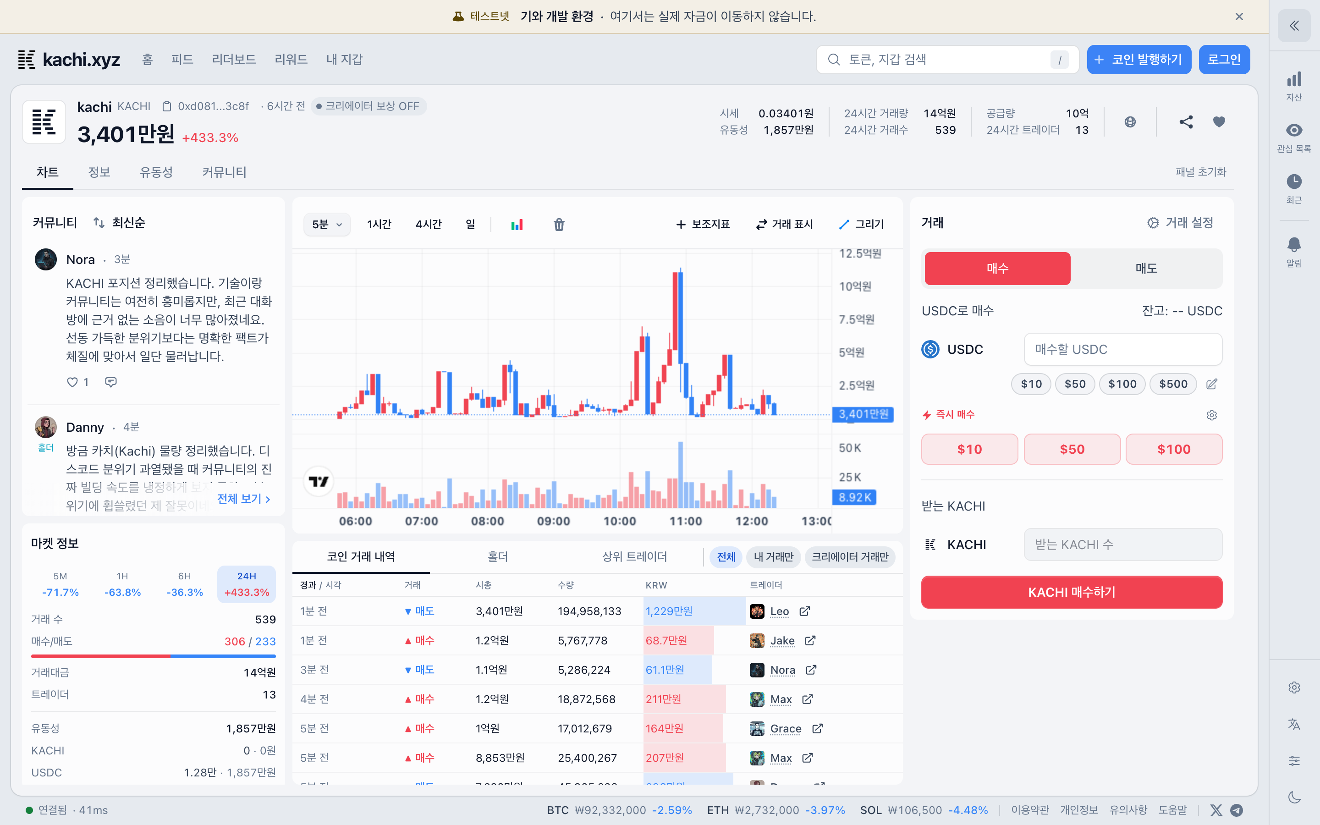Viewport: 1320px width, 825px height.
Task: Open the instant-buy settings gear
Action: (x=1211, y=415)
